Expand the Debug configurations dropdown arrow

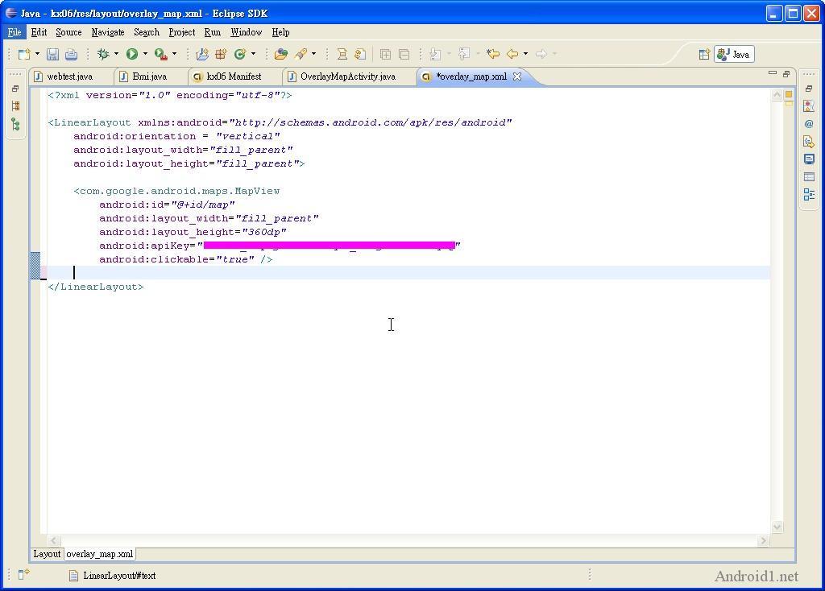pos(116,54)
